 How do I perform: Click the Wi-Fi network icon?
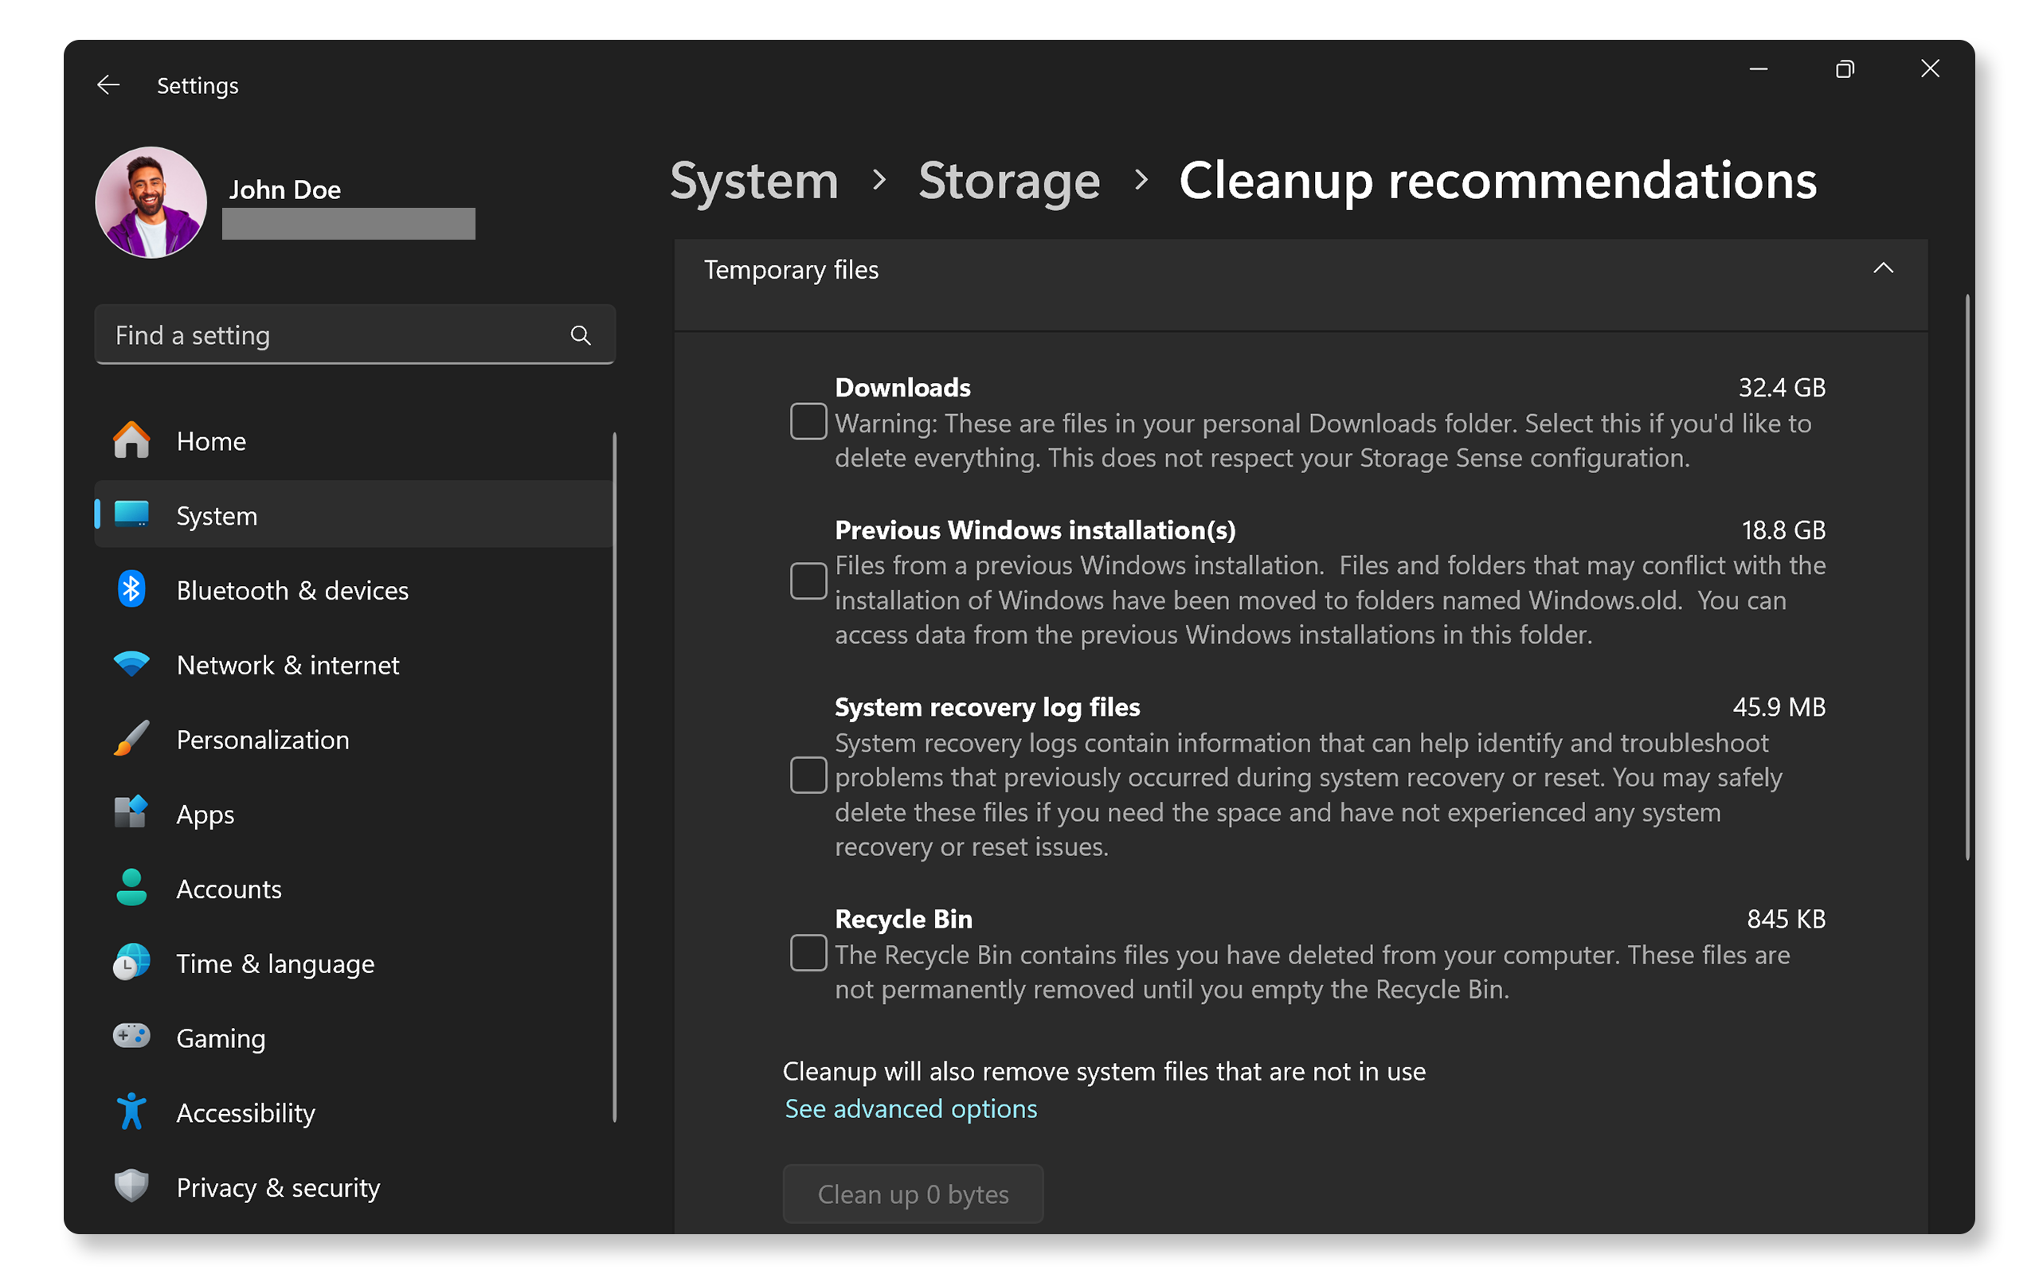131,665
